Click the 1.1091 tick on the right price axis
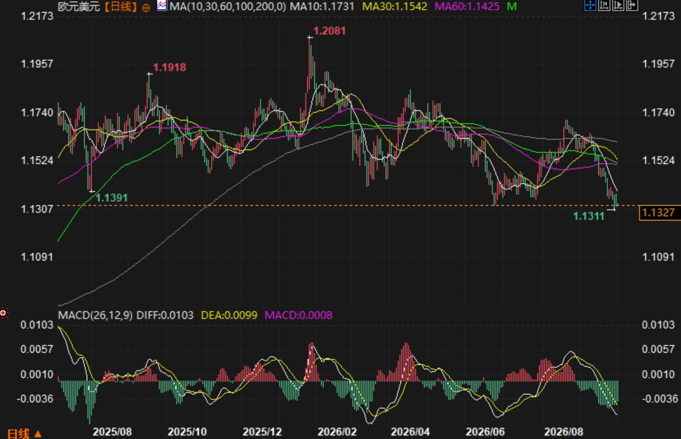This screenshot has width=681, height=439. tap(658, 257)
